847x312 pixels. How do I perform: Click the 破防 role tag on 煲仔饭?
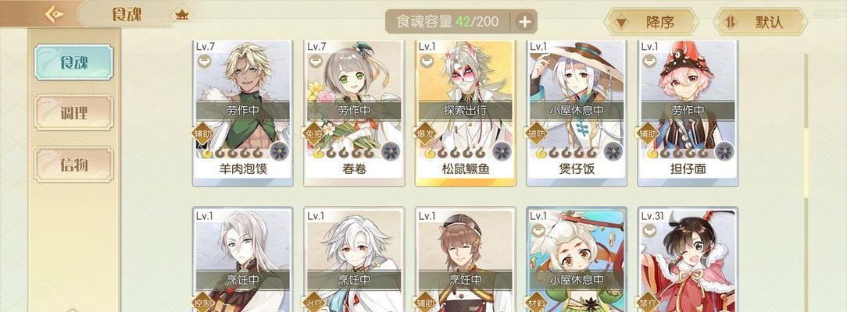pyautogui.click(x=534, y=133)
